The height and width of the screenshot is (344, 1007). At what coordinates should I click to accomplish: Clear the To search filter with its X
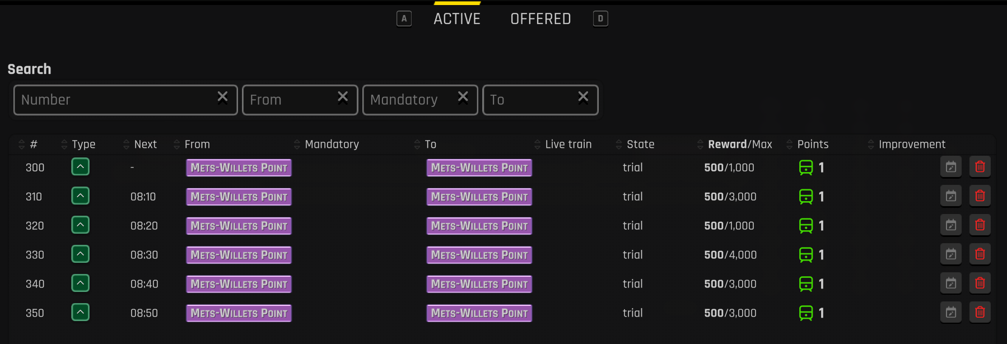click(583, 97)
